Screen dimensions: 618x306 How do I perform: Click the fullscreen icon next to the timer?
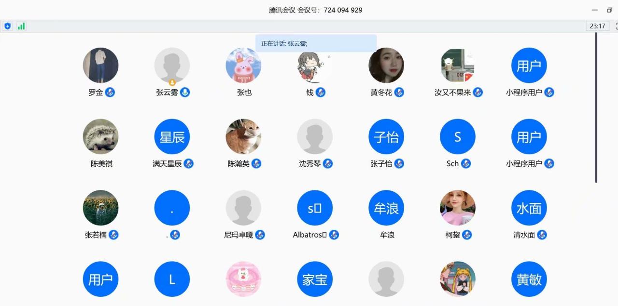point(615,26)
